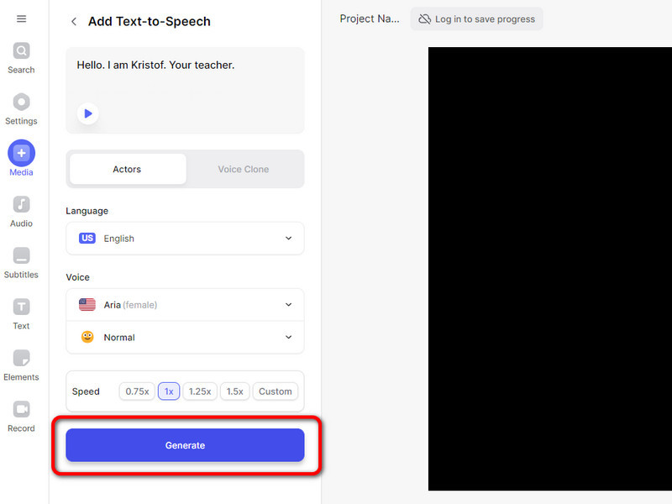Expand the Normal voice style dropdown
Image resolution: width=672 pixels, height=504 pixels.
(x=185, y=338)
